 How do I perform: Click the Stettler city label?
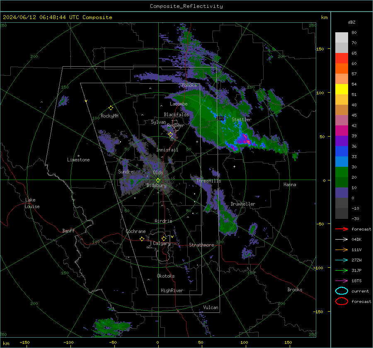point(242,120)
